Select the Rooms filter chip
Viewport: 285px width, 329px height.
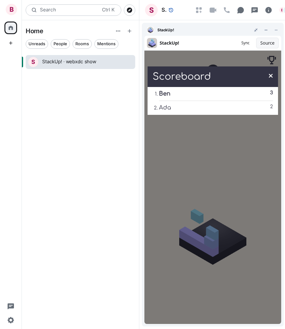(82, 44)
